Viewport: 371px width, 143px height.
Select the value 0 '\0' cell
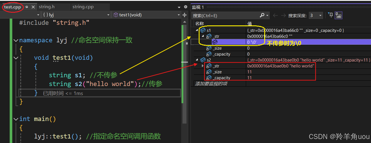[x=252, y=42]
